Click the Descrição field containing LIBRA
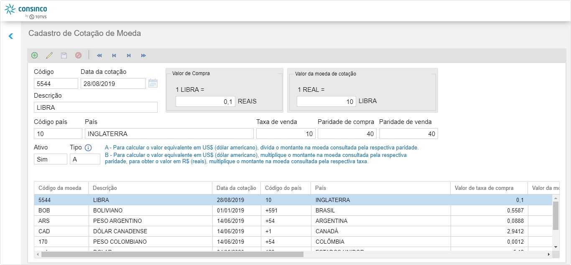Viewport: 571px width, 265px height. click(x=96, y=107)
